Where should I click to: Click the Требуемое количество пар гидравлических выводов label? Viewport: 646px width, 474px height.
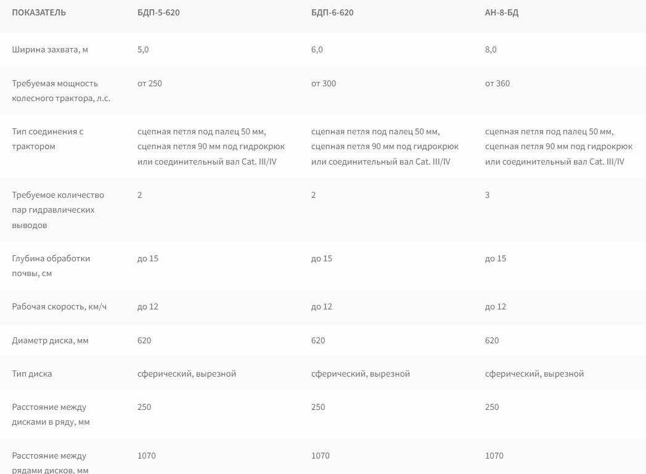coord(58,210)
